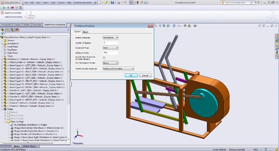Collapse the manager panel with the chevron button

coord(68,30)
